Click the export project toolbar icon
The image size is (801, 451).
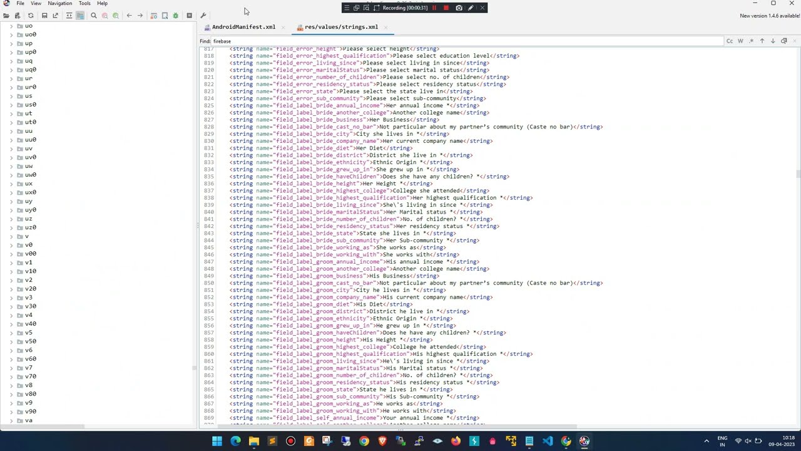[x=55, y=16]
